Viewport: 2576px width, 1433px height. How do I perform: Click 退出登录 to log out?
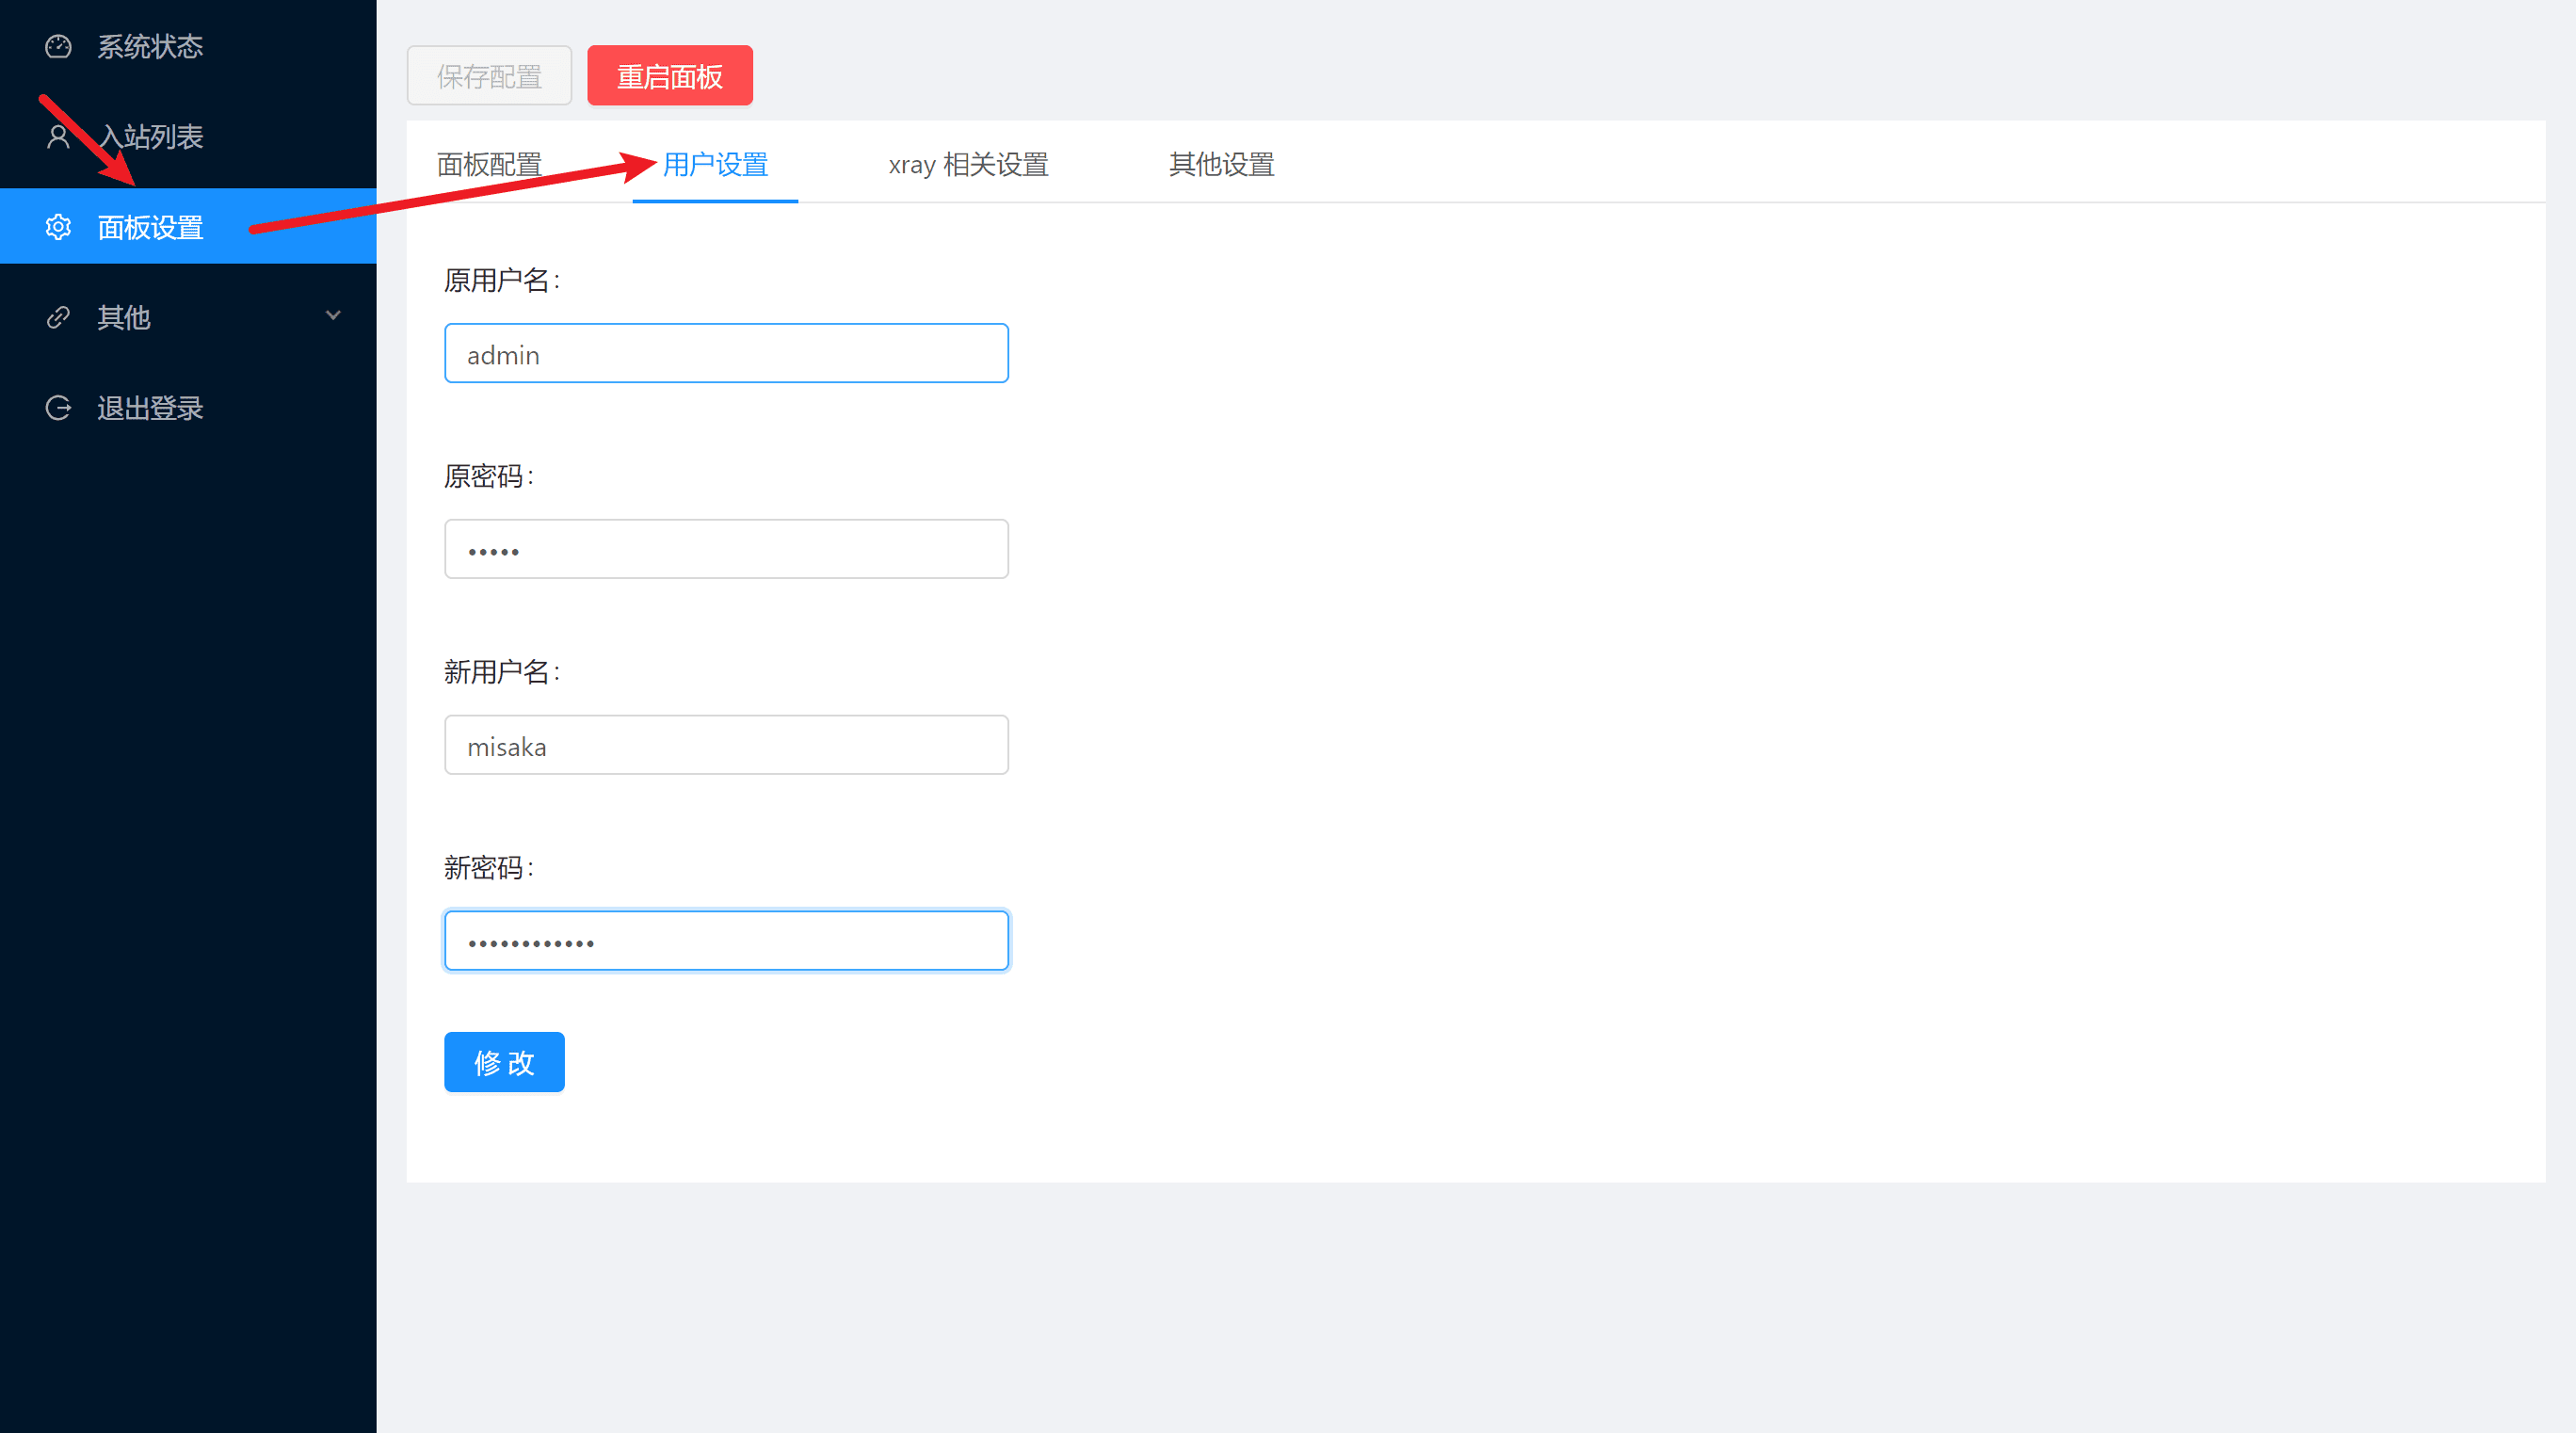[x=150, y=407]
